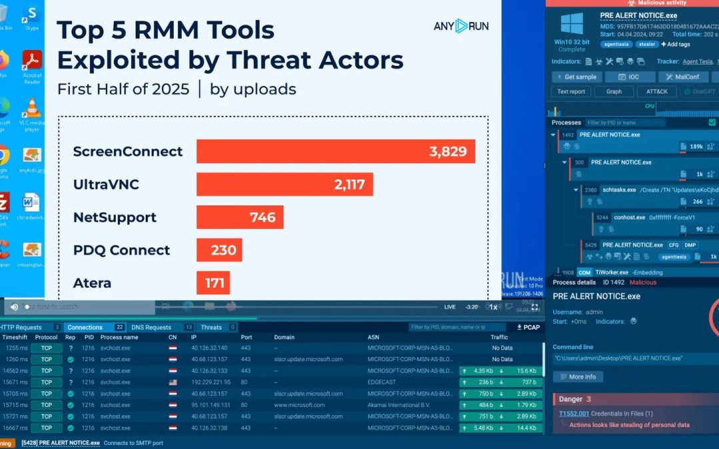Open the DNS Requests tab
The image size is (719, 449).
coord(161,327)
